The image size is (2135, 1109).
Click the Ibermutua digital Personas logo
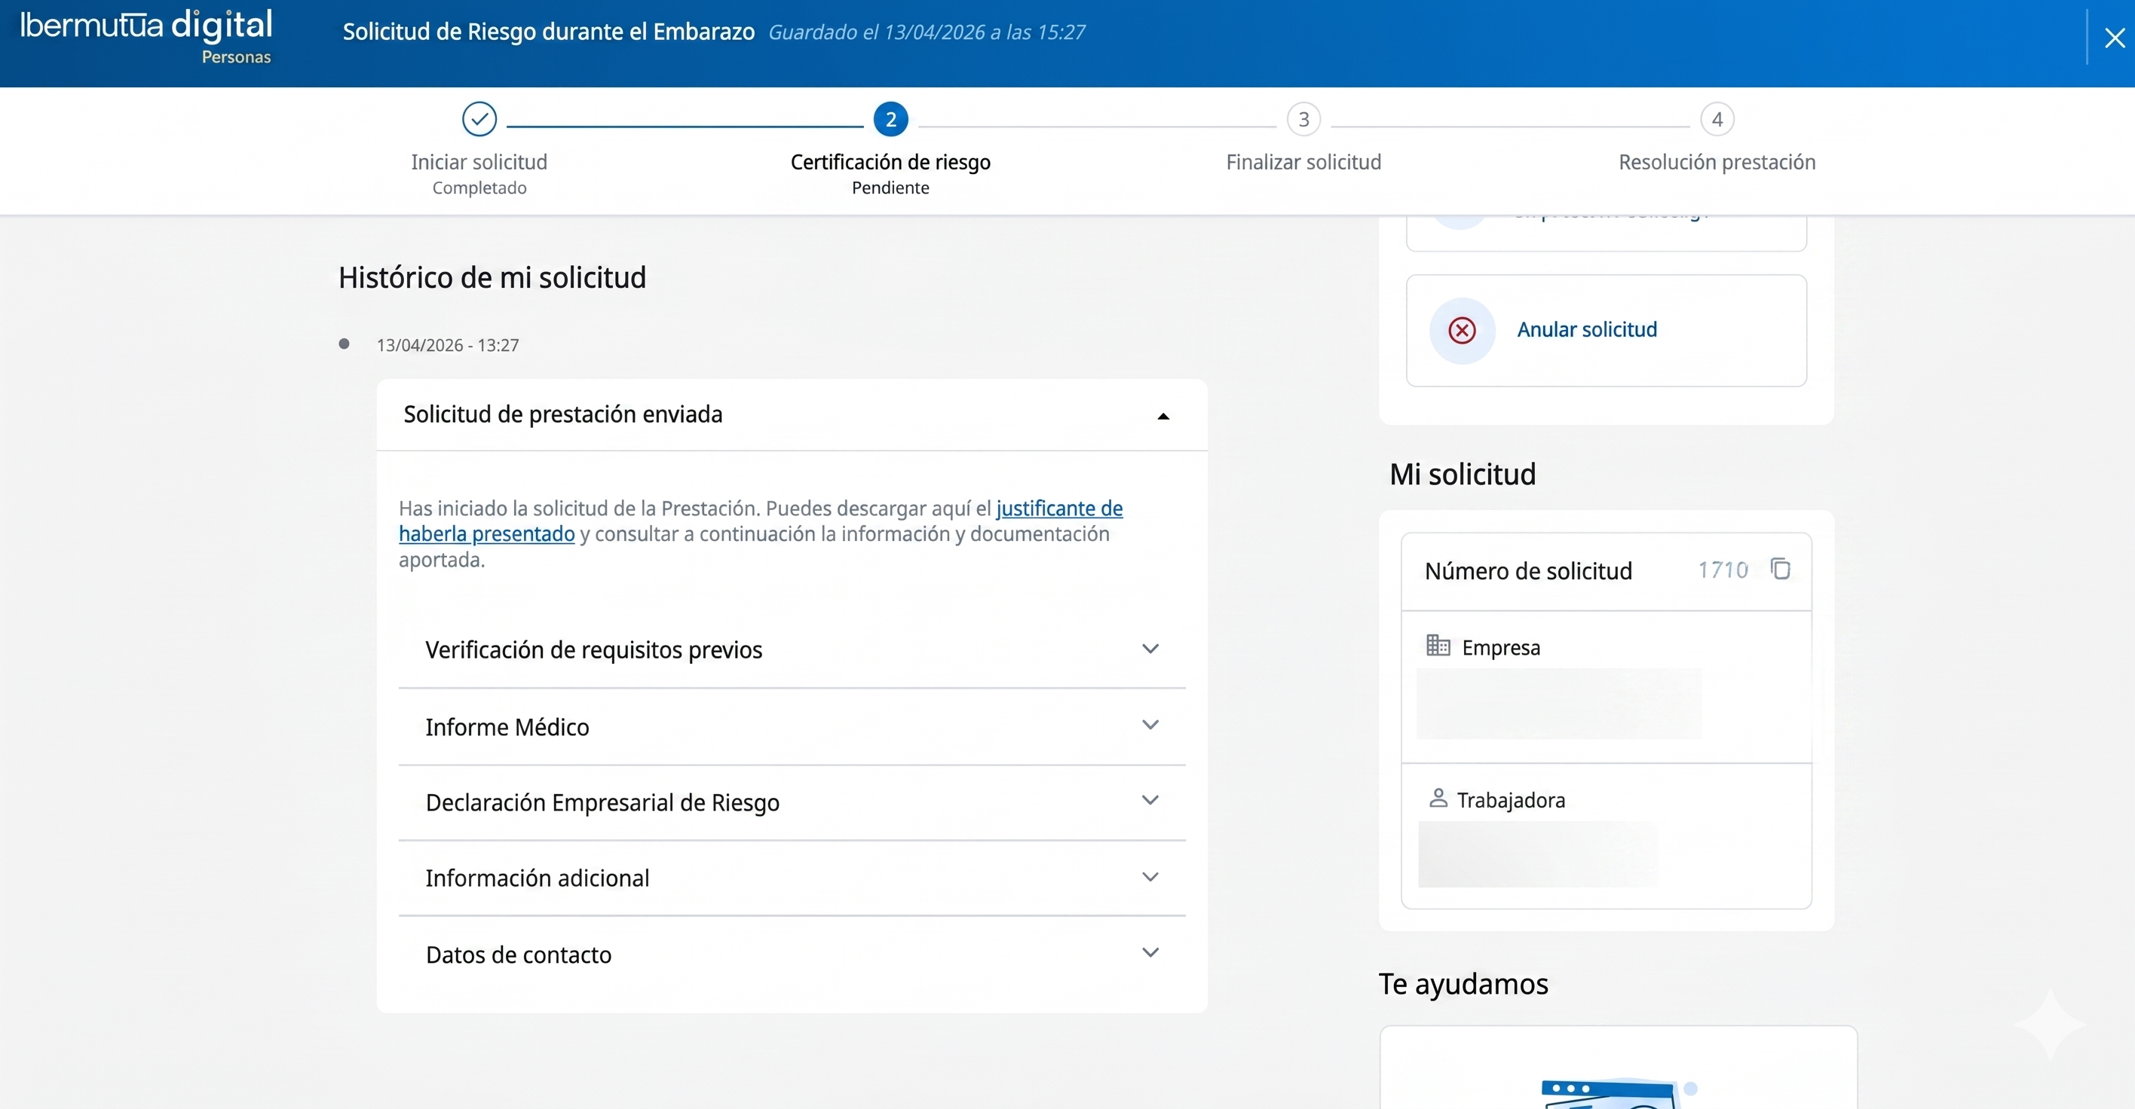(x=147, y=36)
